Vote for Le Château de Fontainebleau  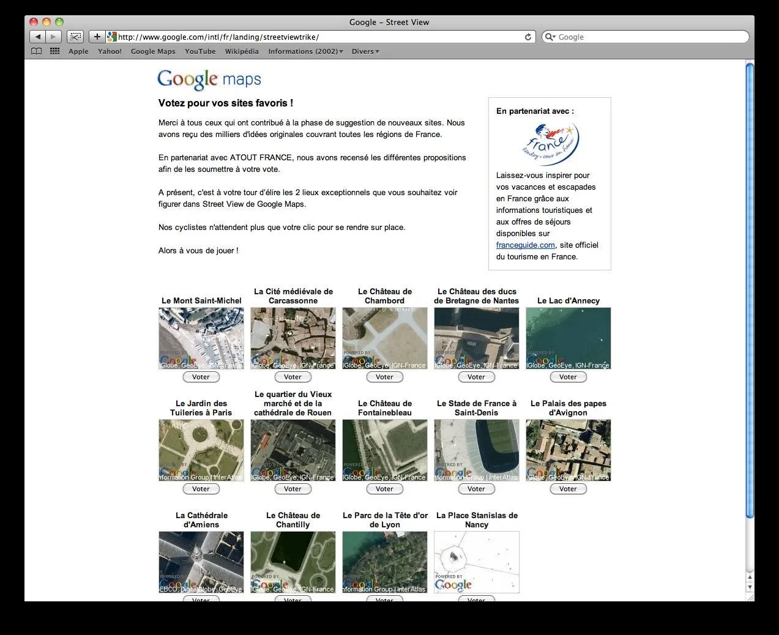[x=384, y=489]
